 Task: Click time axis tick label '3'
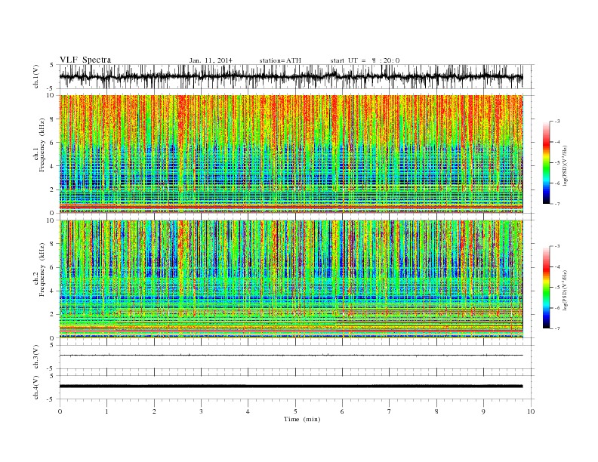[x=201, y=411]
